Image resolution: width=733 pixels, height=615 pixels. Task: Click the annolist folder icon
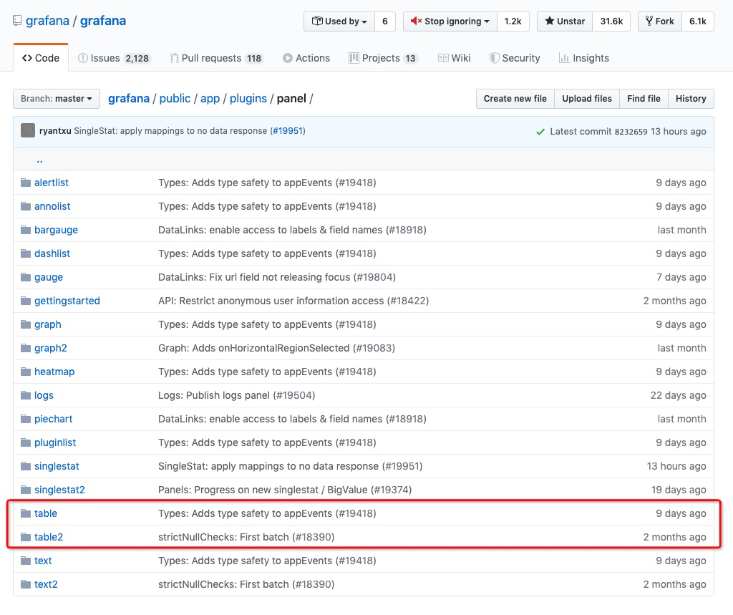tap(26, 206)
